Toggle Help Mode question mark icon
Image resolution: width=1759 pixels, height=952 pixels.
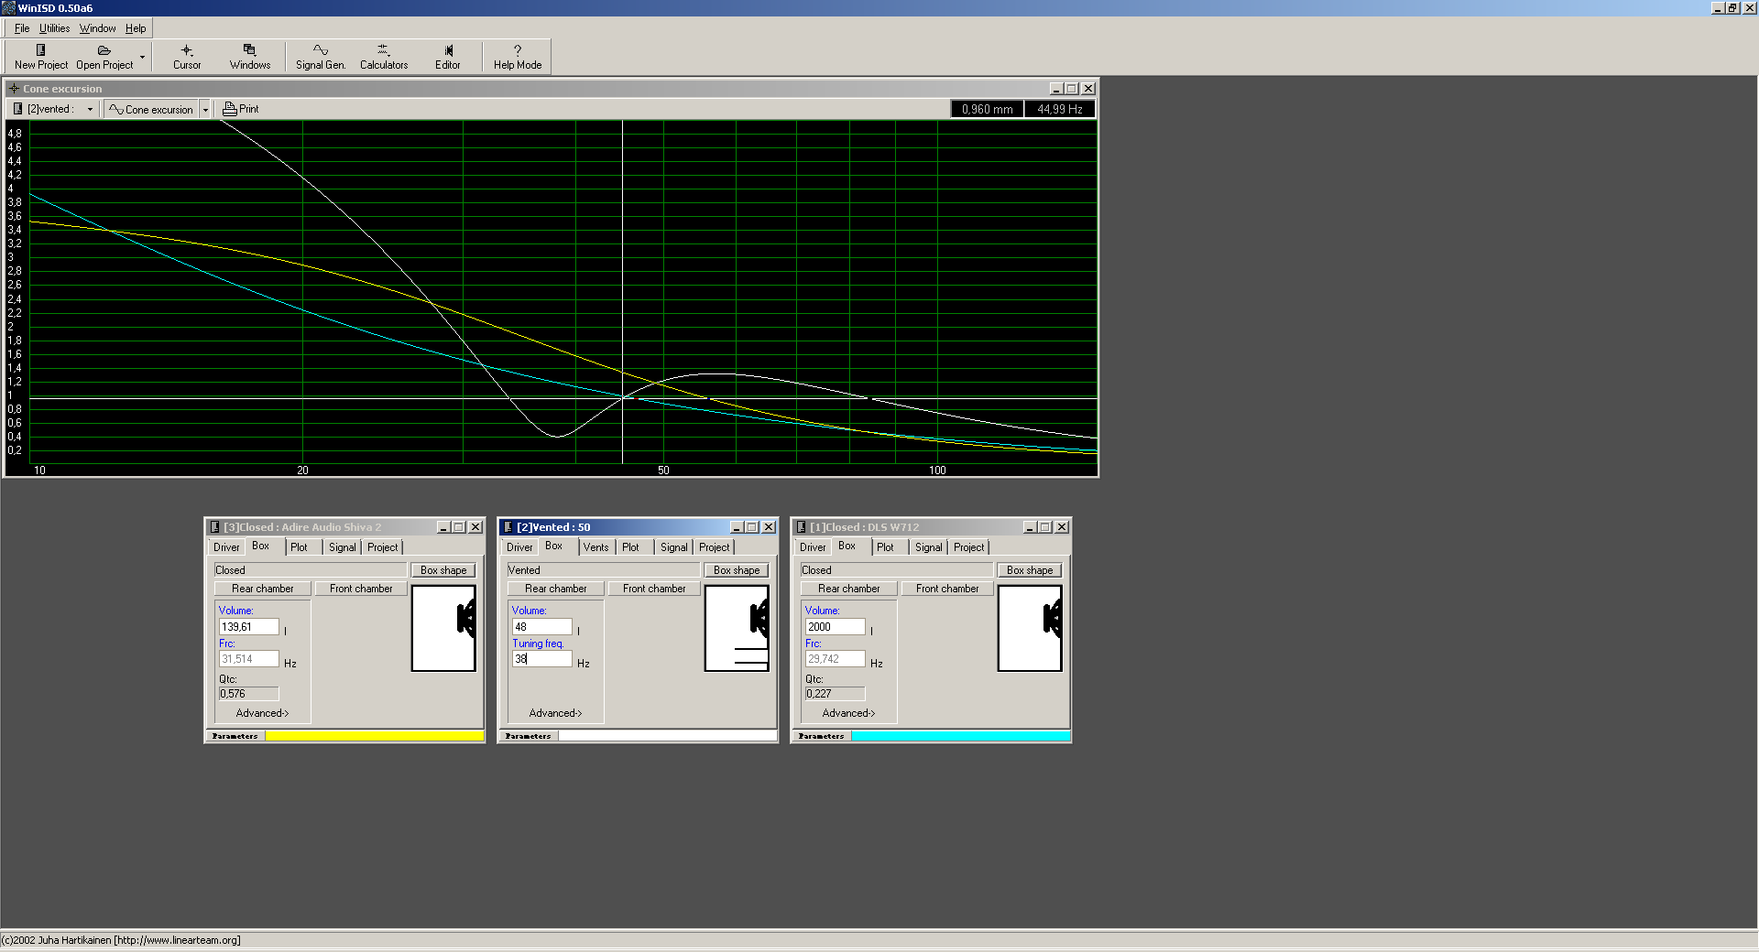[518, 51]
